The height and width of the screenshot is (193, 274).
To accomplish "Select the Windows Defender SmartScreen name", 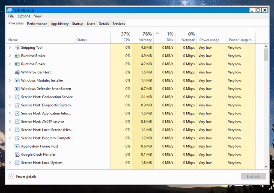I will pyautogui.click(x=46, y=88).
